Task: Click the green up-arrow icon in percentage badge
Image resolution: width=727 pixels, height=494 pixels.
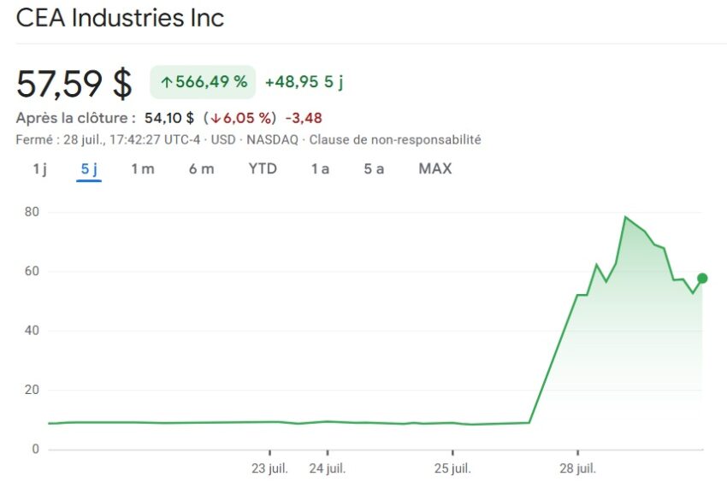Action: coord(167,83)
